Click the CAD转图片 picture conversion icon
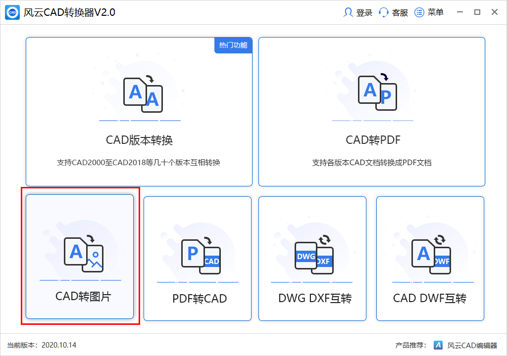 [x=84, y=254]
